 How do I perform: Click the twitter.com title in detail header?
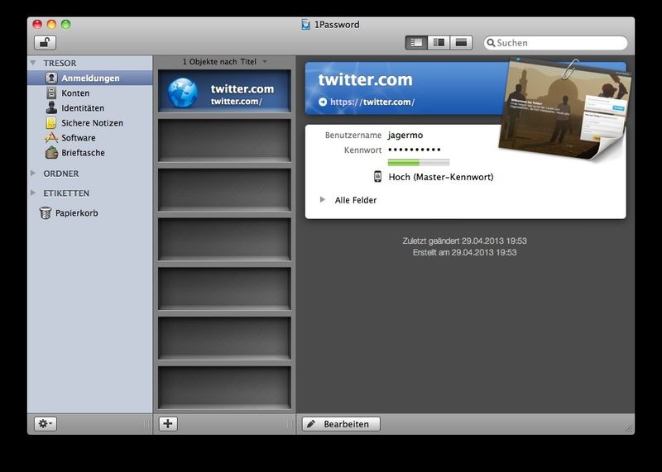365,79
